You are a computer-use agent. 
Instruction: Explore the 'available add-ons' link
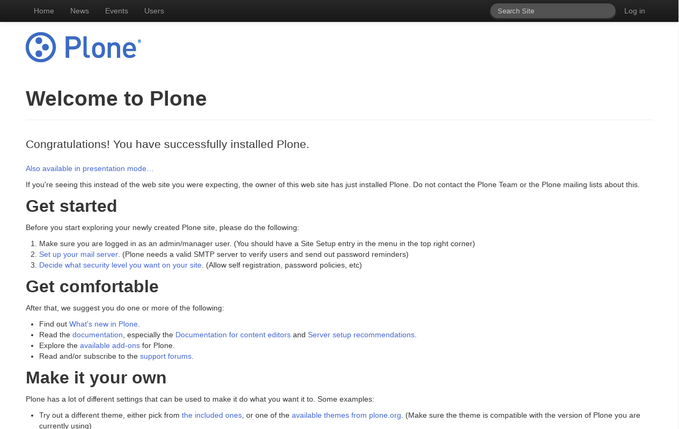pyautogui.click(x=110, y=345)
